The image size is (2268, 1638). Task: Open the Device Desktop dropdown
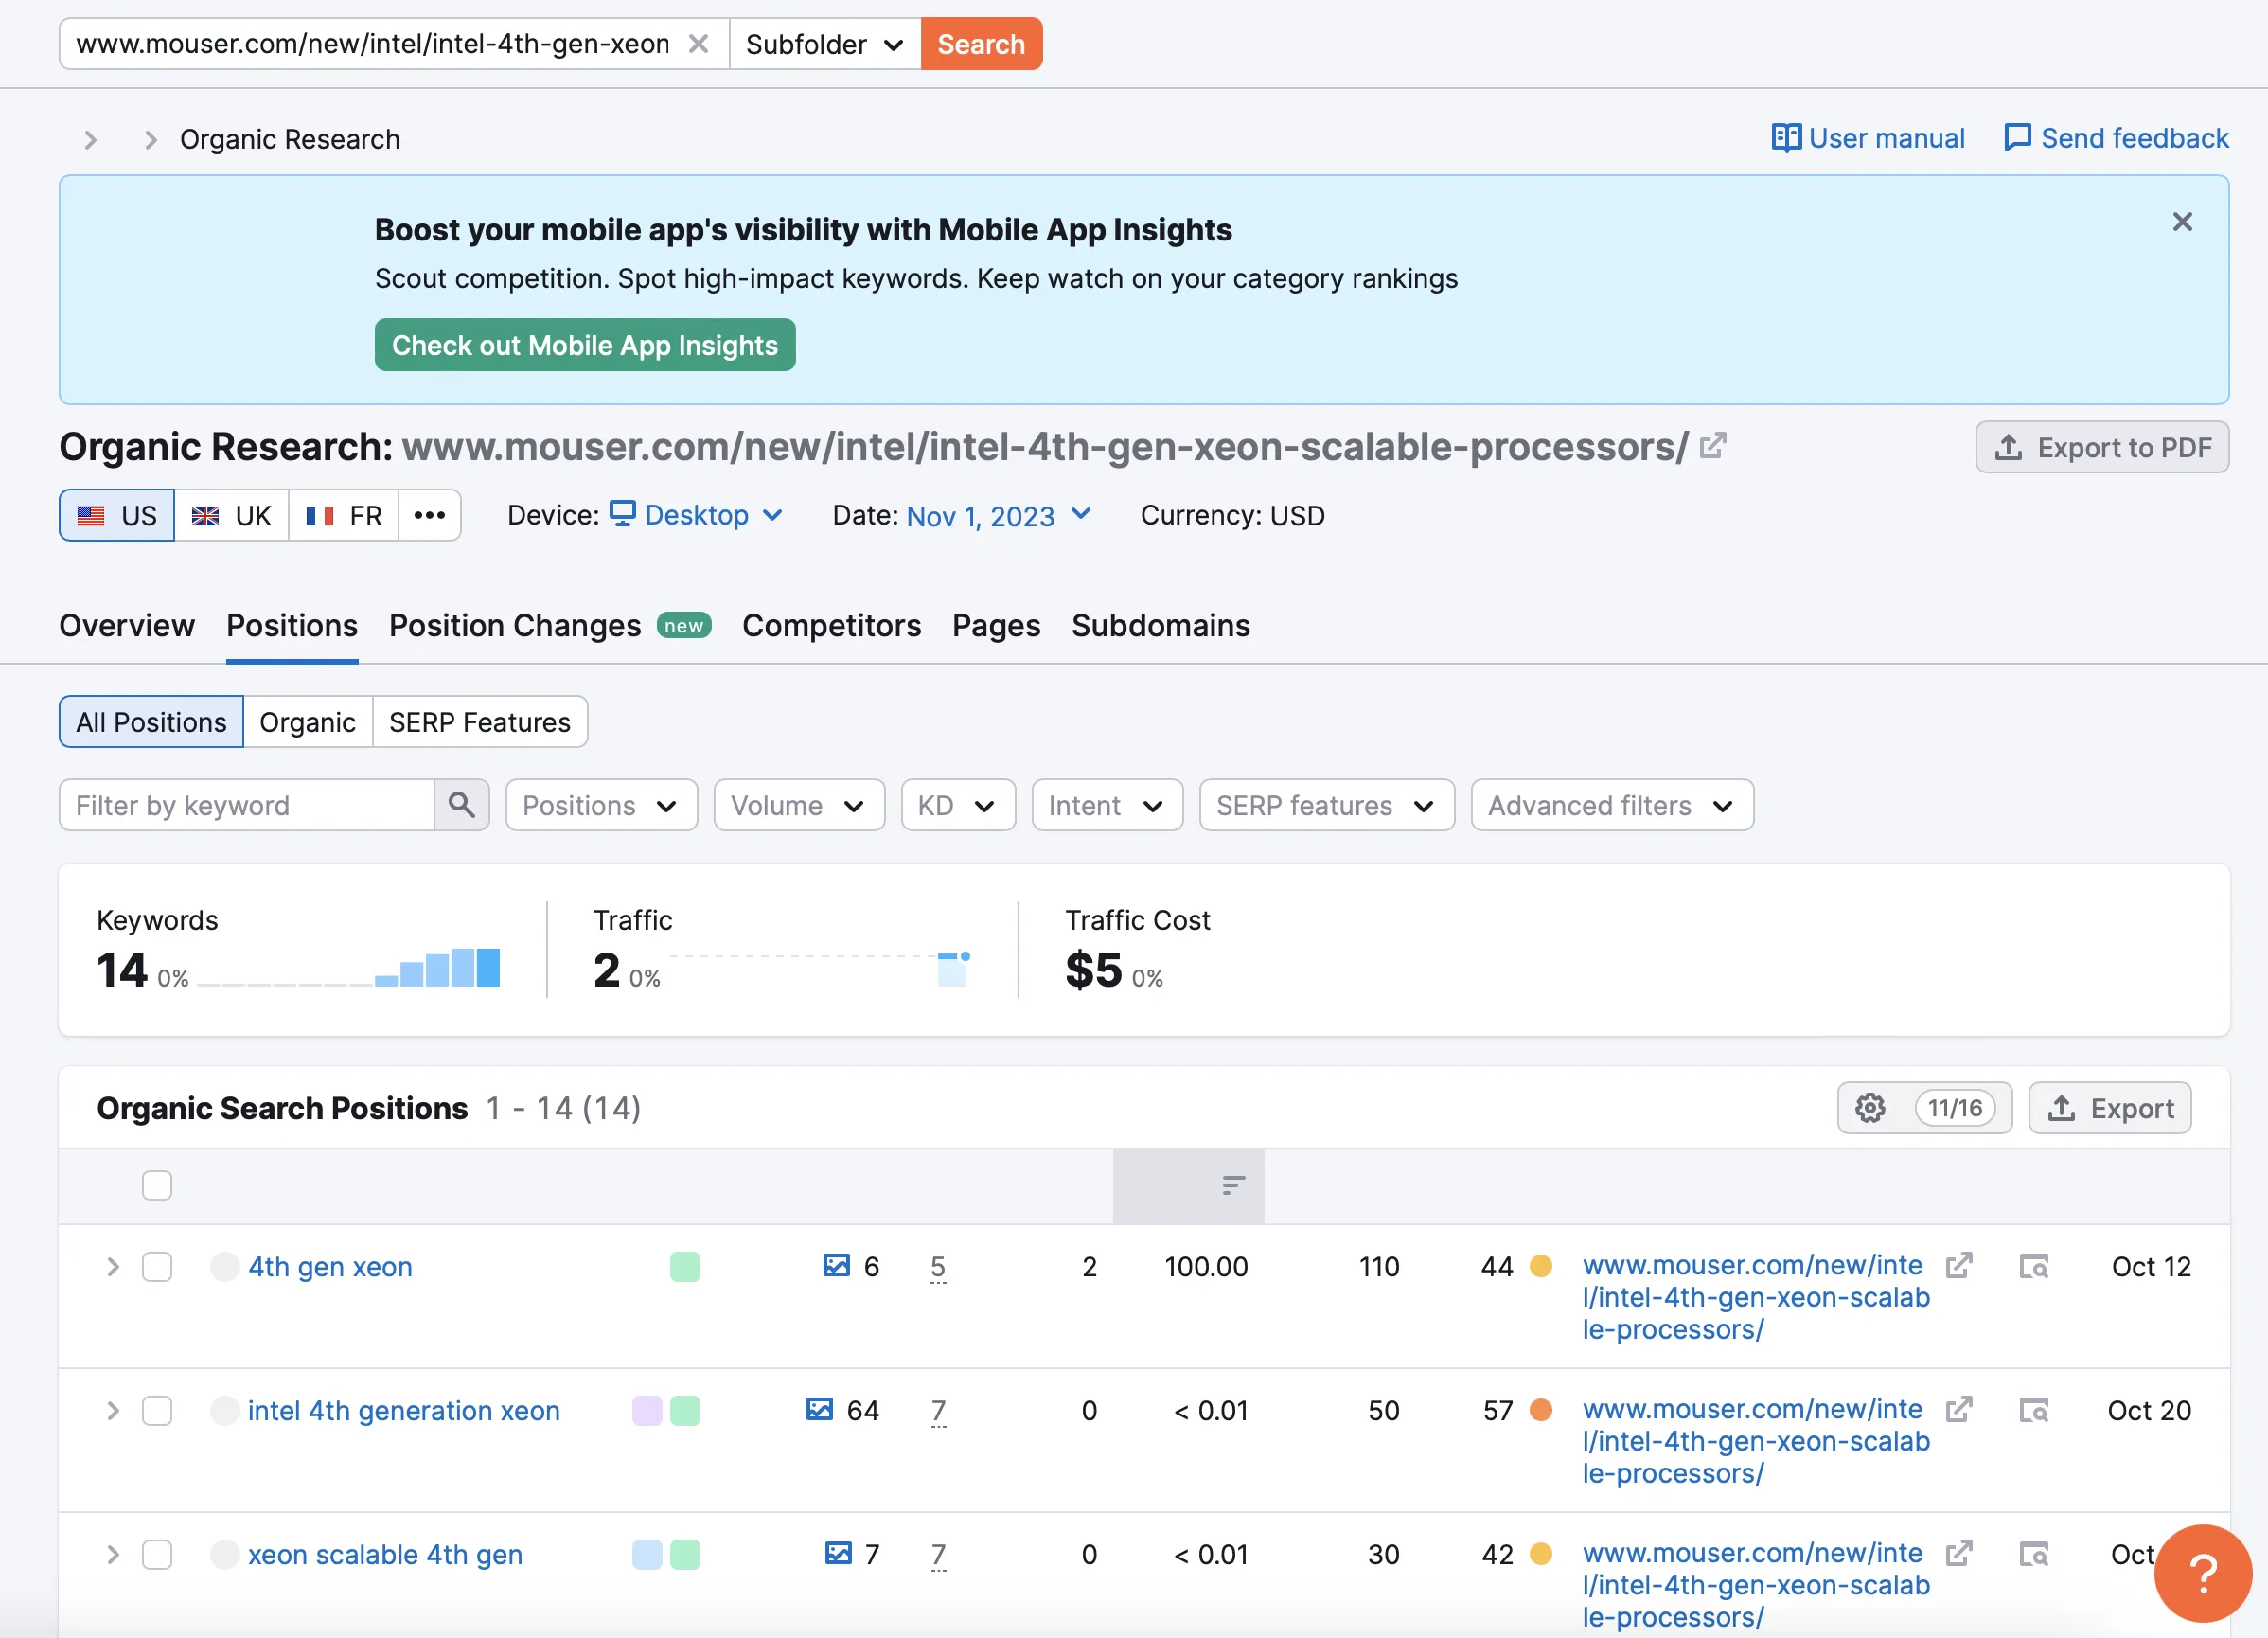[697, 515]
